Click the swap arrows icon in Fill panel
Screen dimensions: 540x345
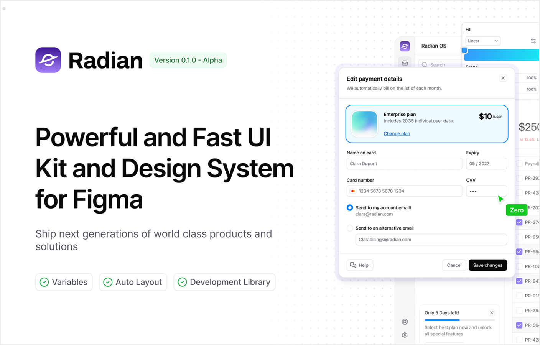(533, 41)
